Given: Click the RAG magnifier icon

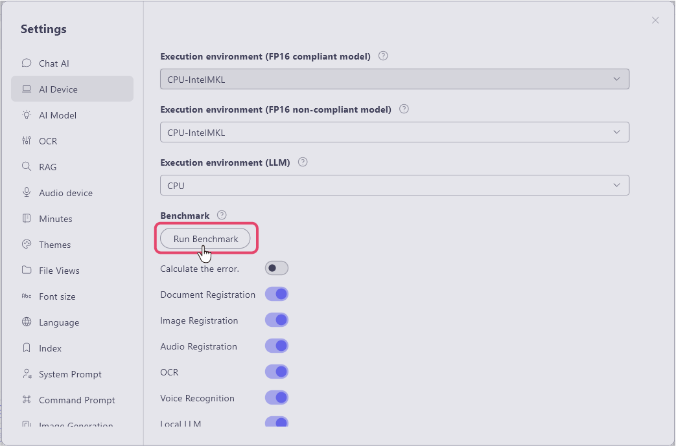Looking at the screenshot, I should pos(27,167).
